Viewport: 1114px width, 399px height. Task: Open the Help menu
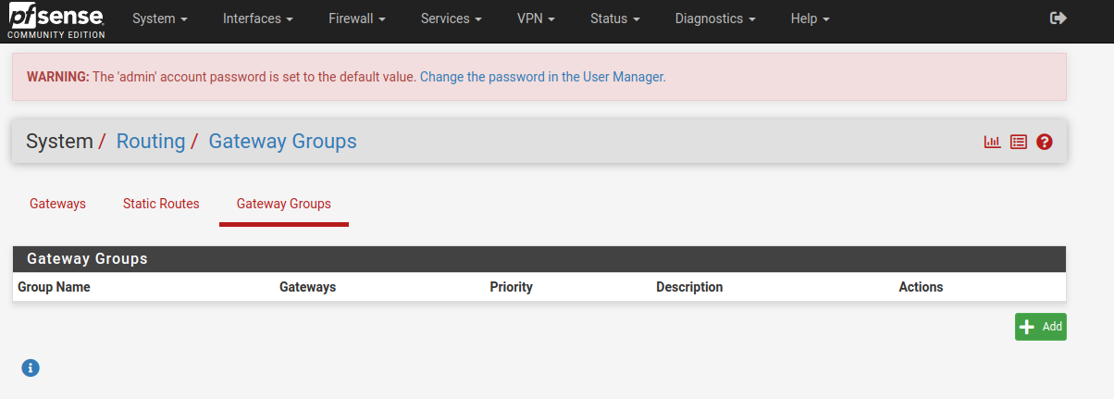tap(810, 19)
